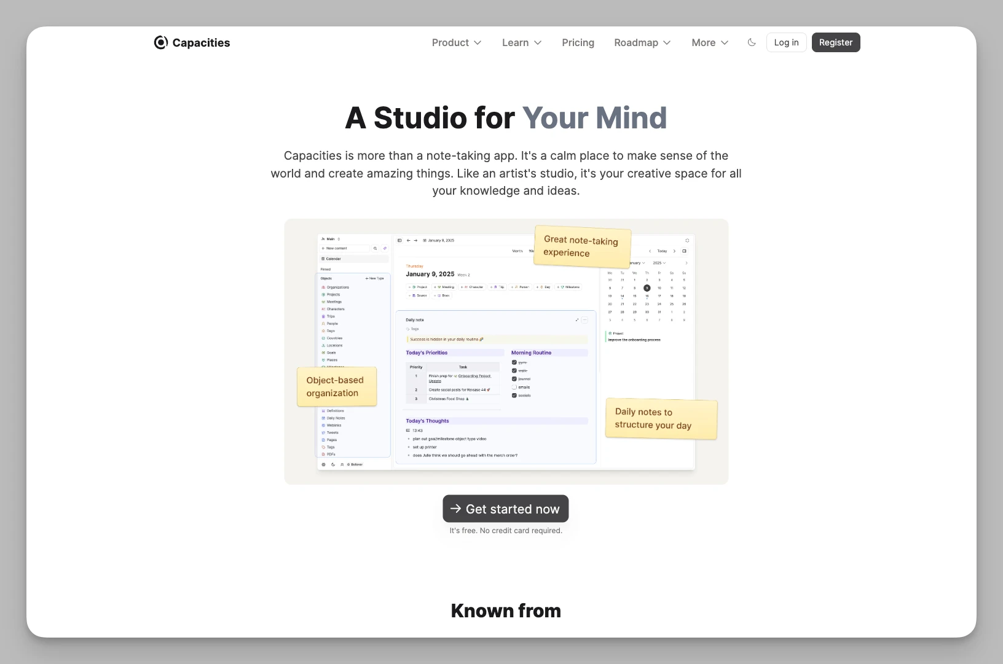Viewport: 1003px width, 664px height.
Task: Click the back arrow in the preview toolbar
Action: (x=408, y=240)
